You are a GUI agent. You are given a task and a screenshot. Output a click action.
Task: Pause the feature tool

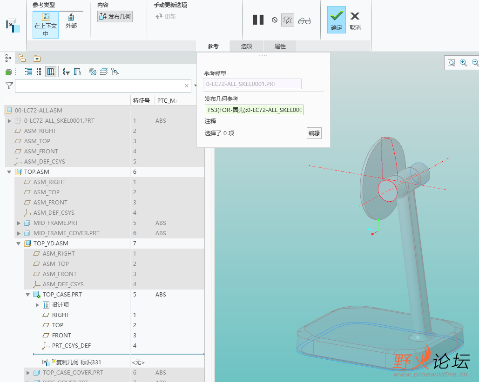coord(258,20)
